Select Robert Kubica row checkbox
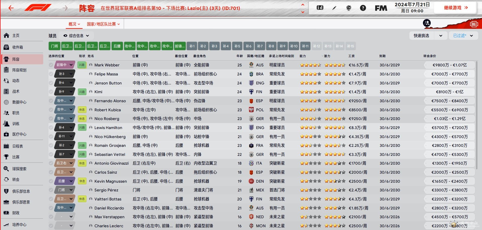Viewport: 482px width, 230px height. click(51, 110)
